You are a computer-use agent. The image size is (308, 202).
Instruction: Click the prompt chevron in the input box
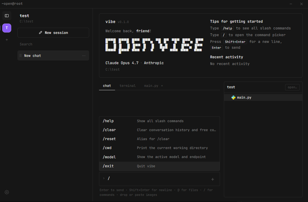(104, 178)
